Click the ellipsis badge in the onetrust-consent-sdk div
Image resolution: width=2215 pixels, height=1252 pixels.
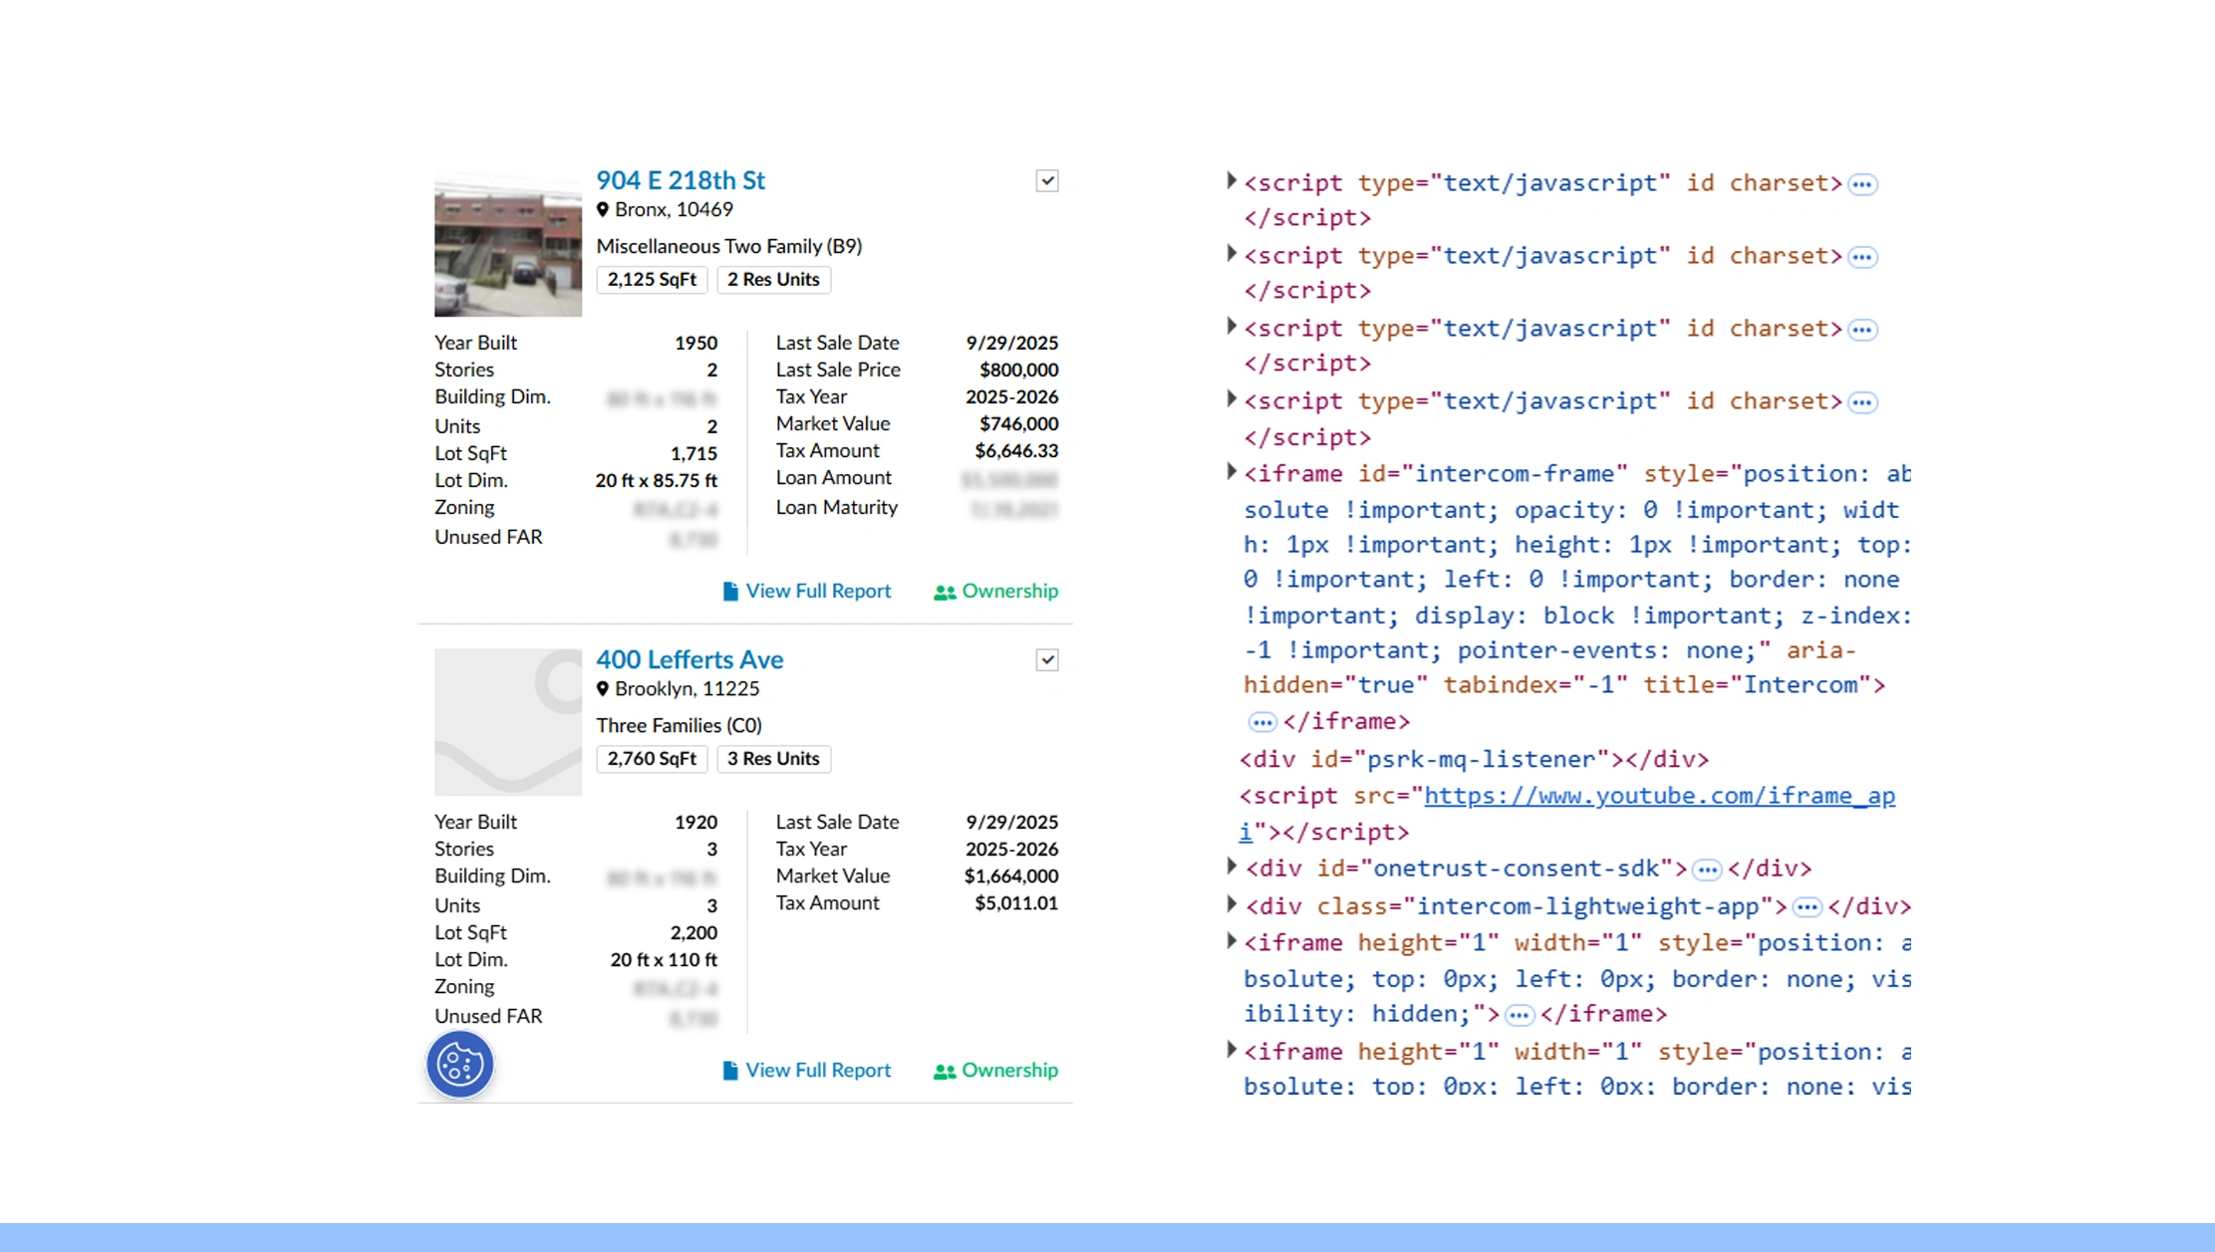click(x=1707, y=870)
